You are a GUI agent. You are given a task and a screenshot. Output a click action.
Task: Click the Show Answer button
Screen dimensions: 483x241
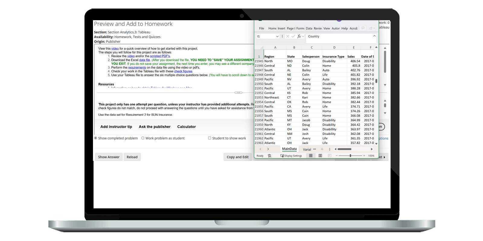109,157
